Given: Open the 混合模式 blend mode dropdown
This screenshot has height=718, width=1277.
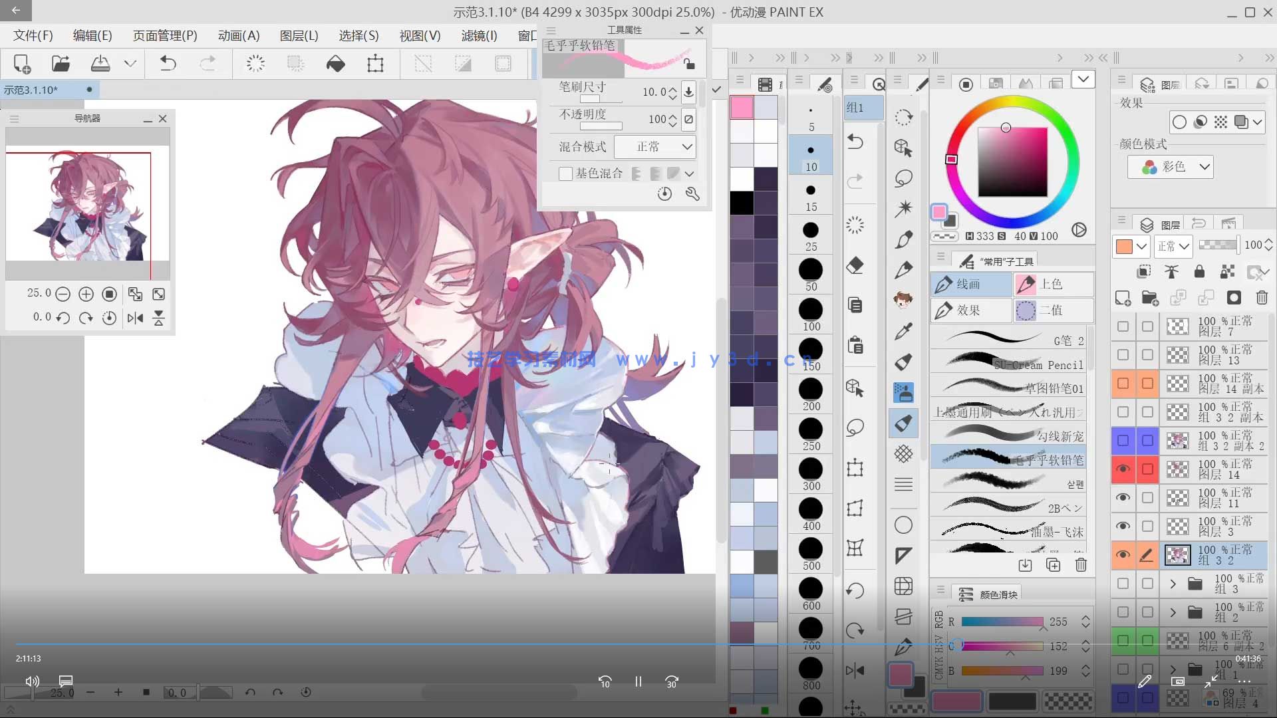Looking at the screenshot, I should pyautogui.click(x=654, y=146).
